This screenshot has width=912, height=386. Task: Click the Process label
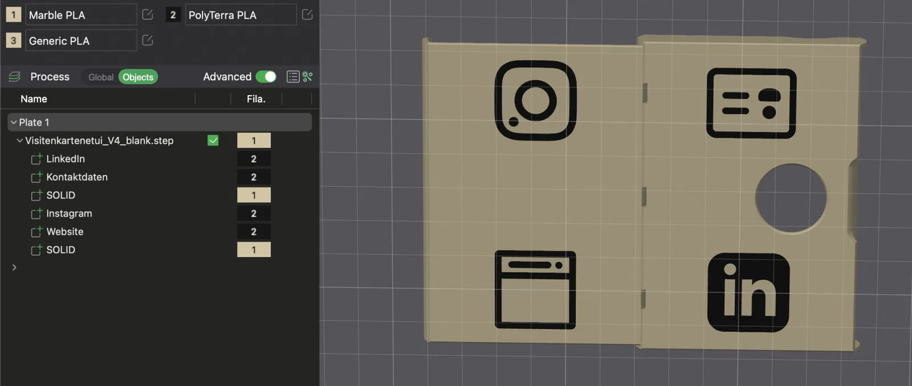[x=50, y=77]
